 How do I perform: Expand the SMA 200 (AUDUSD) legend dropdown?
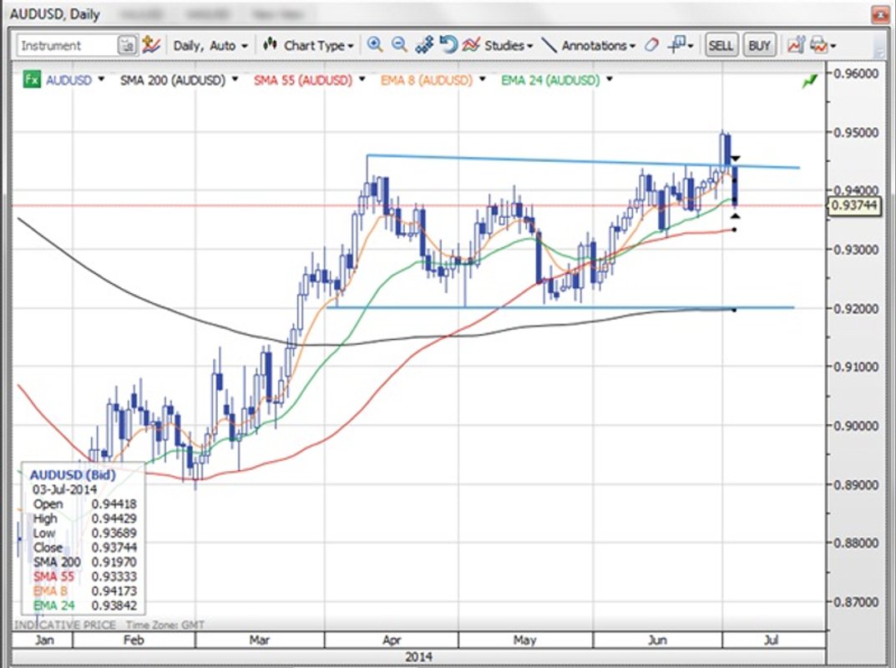(235, 80)
